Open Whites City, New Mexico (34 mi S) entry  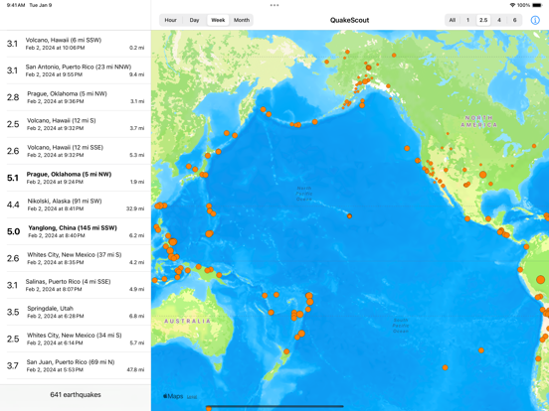[76, 339]
